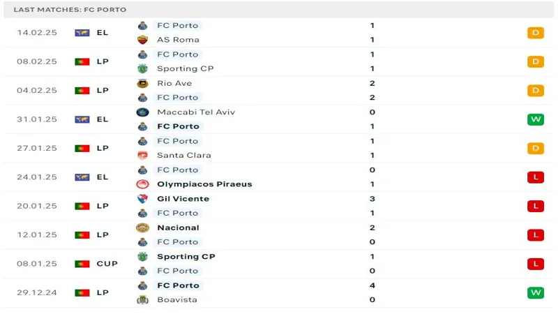The height and width of the screenshot is (314, 558).
Task: Click the Boavista club crest
Action: click(x=142, y=300)
